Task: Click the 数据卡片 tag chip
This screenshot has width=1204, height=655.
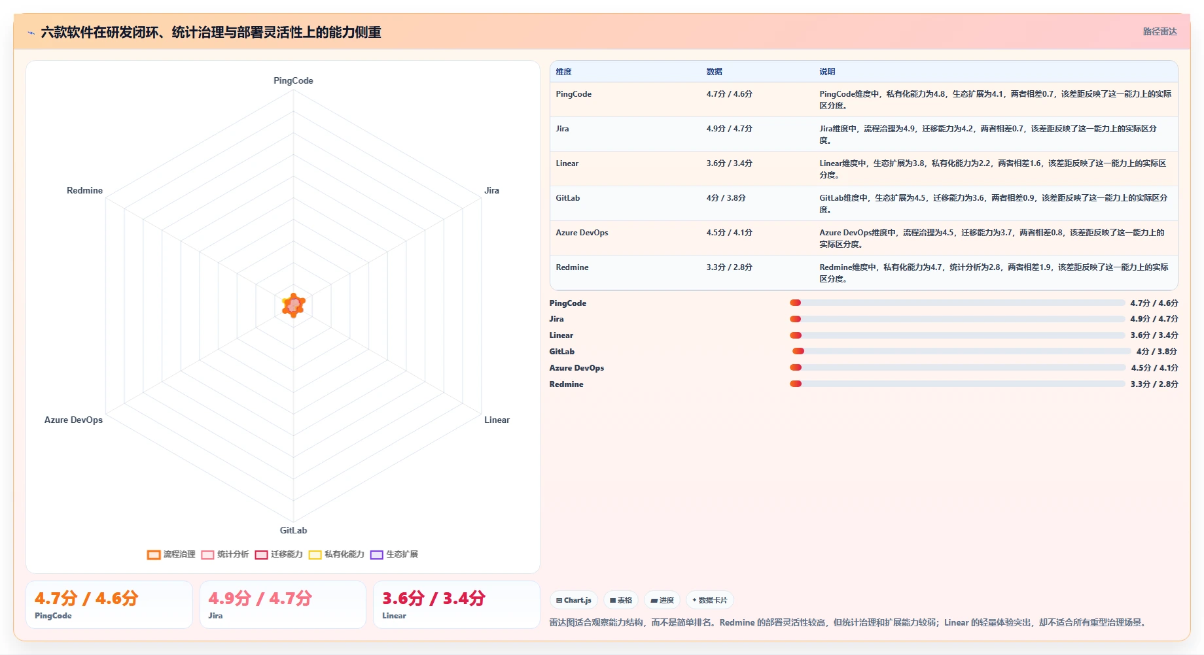Action: tap(710, 600)
